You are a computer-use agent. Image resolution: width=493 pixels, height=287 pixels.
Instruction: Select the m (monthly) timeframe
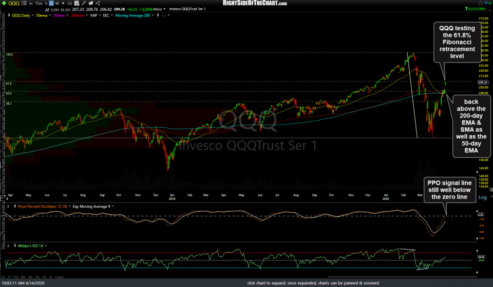click(x=30, y=4)
